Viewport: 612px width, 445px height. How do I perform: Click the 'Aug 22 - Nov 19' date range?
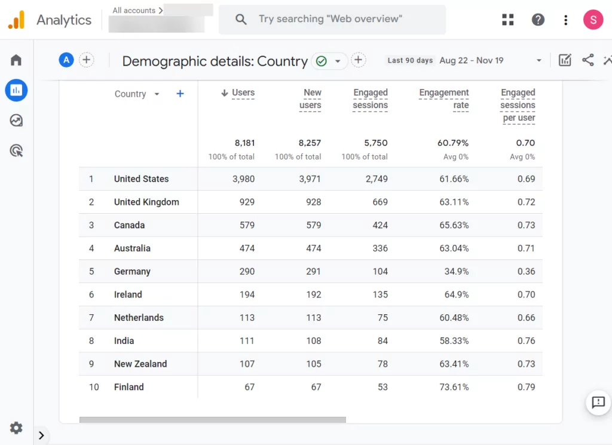click(x=472, y=60)
